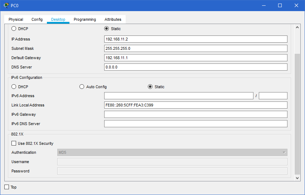Click the scrollbar down arrow
The width and height of the screenshot is (305, 195).
tap(297, 178)
